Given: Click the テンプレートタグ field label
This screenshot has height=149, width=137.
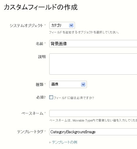Looking at the screenshot, I should tap(30, 132).
